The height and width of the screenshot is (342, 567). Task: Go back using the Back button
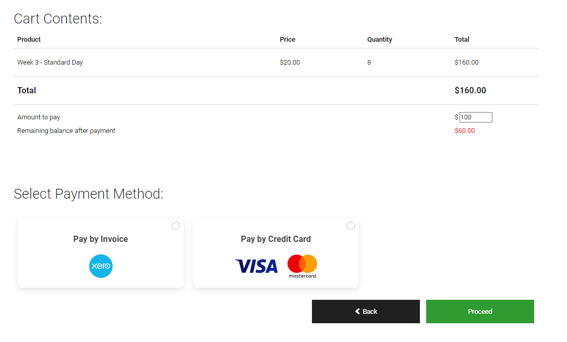click(366, 311)
